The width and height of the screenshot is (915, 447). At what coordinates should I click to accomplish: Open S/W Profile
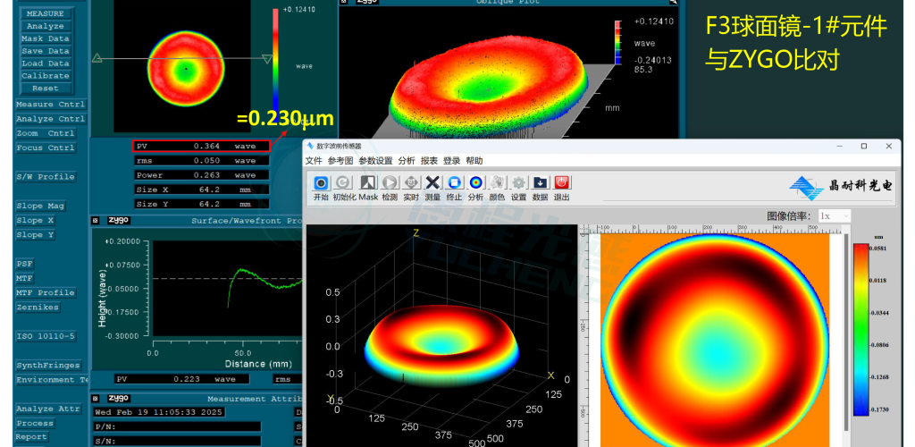(x=46, y=177)
